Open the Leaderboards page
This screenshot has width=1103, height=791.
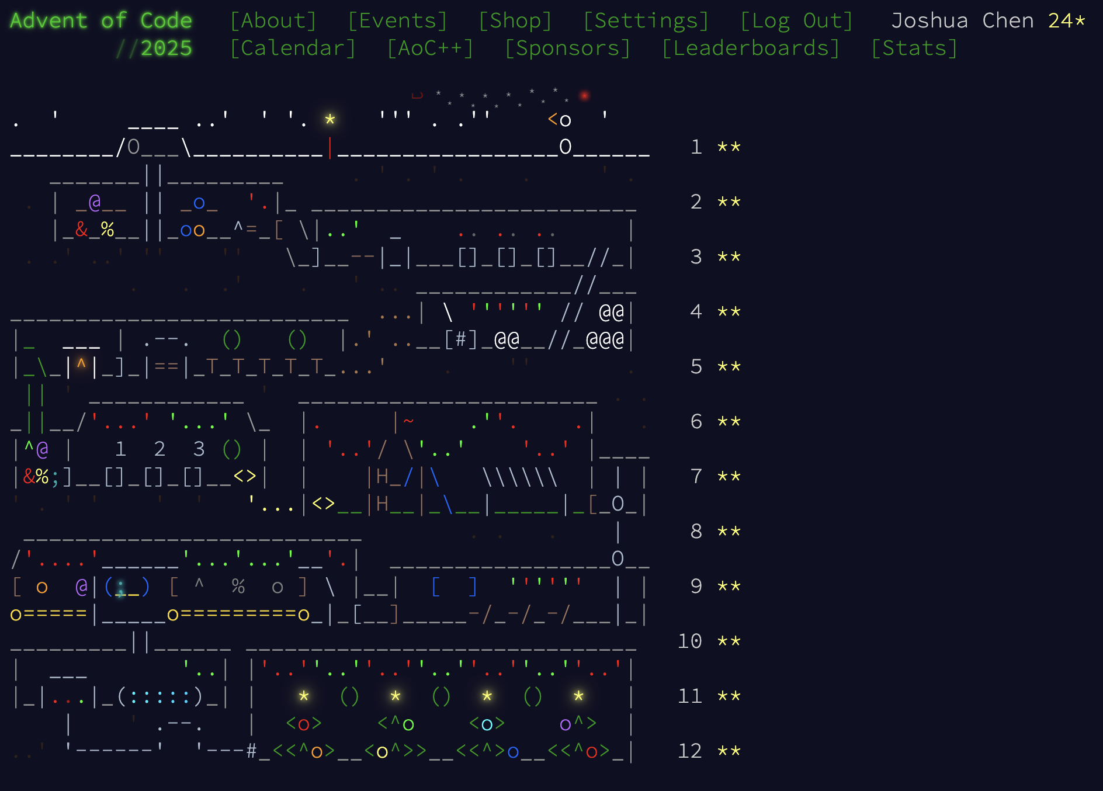tap(751, 48)
